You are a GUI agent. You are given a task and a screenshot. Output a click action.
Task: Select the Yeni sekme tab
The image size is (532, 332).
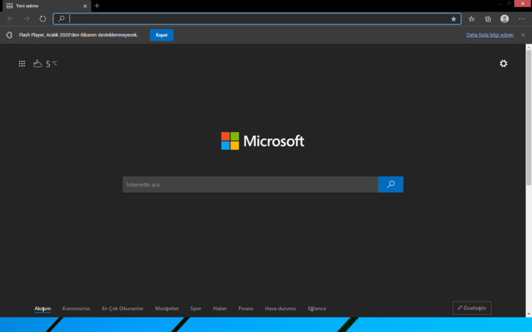pos(46,6)
